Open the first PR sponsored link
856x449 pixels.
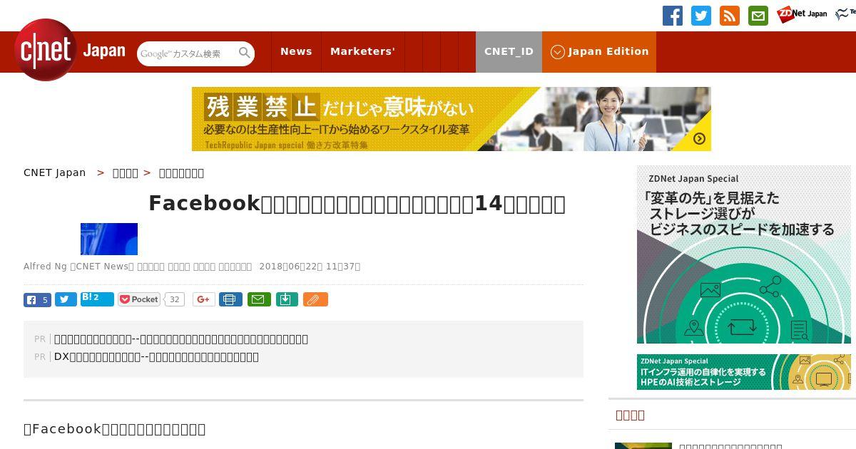tap(181, 339)
